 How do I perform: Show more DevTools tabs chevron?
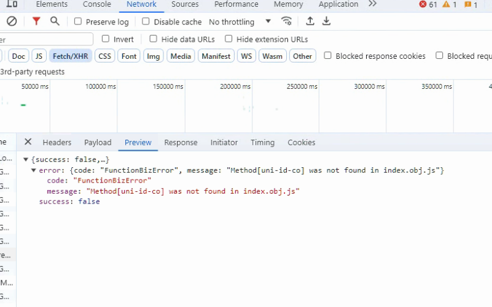tap(372, 4)
